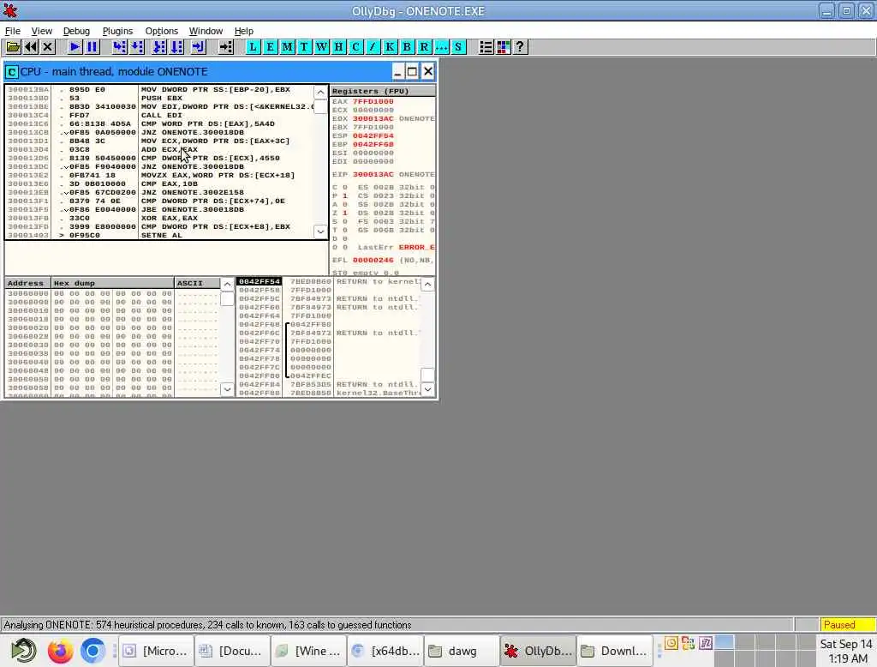Click the Hex dump column header
This screenshot has height=667, width=877.
[x=112, y=283]
